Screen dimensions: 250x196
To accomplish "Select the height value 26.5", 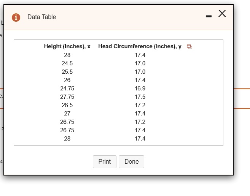I will coord(67,105).
